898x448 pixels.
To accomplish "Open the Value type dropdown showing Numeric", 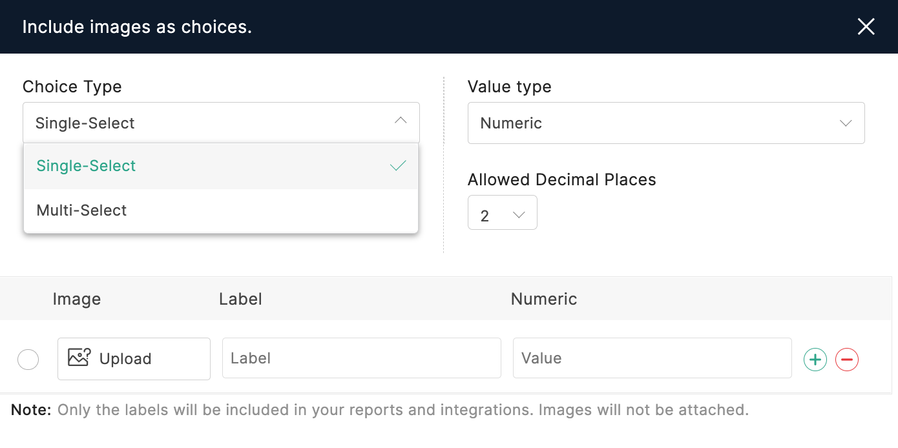I will [666, 123].
